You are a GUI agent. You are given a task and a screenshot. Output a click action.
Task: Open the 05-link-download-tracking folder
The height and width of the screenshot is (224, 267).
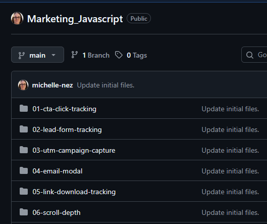click(x=74, y=192)
